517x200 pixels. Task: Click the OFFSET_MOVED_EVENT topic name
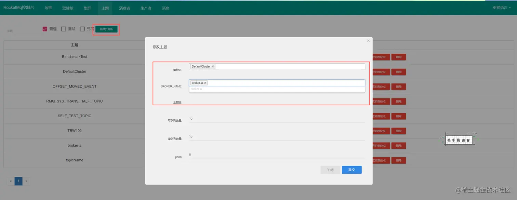[x=75, y=86]
